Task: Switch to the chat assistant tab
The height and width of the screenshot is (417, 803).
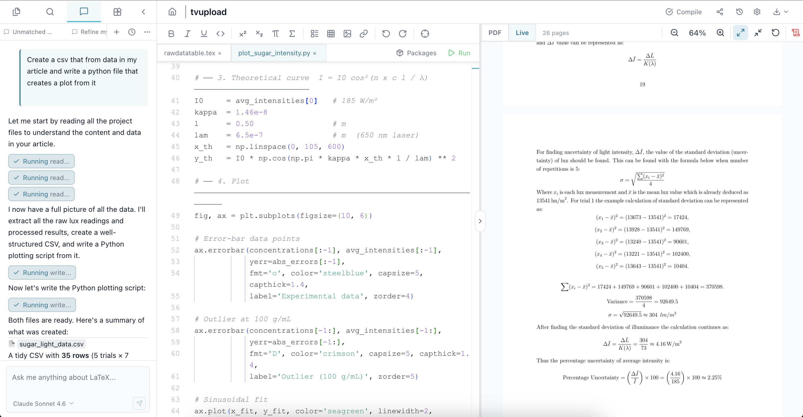Action: coord(84,12)
